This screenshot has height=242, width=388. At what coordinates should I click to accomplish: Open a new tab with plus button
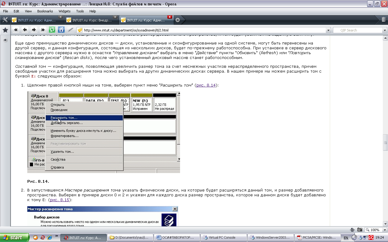(x=178, y=20)
